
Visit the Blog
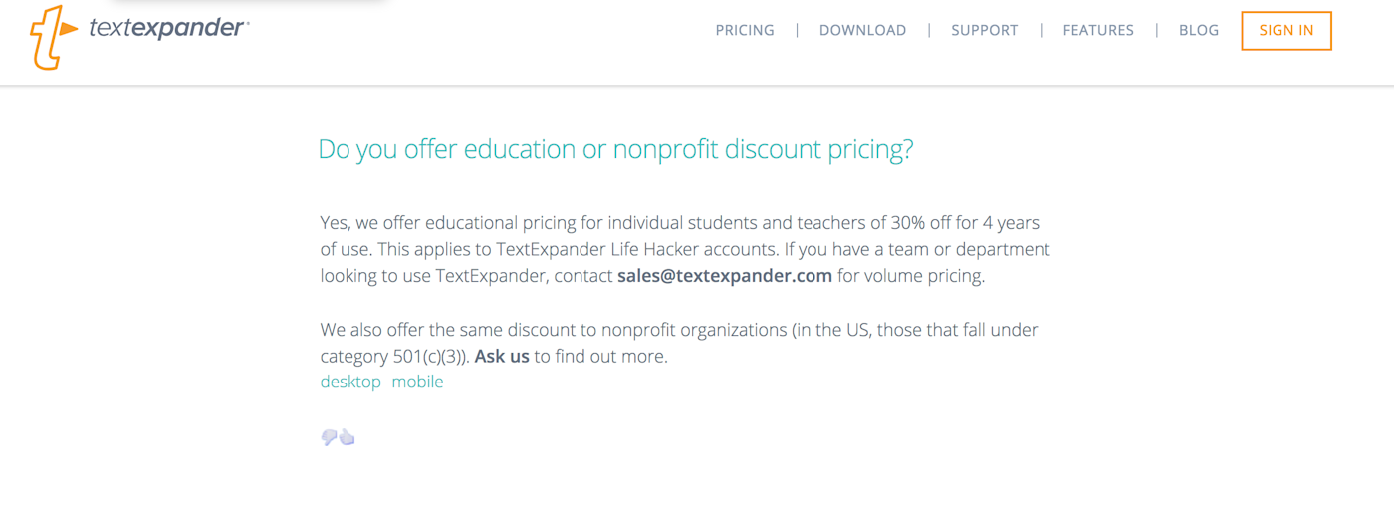click(1198, 30)
